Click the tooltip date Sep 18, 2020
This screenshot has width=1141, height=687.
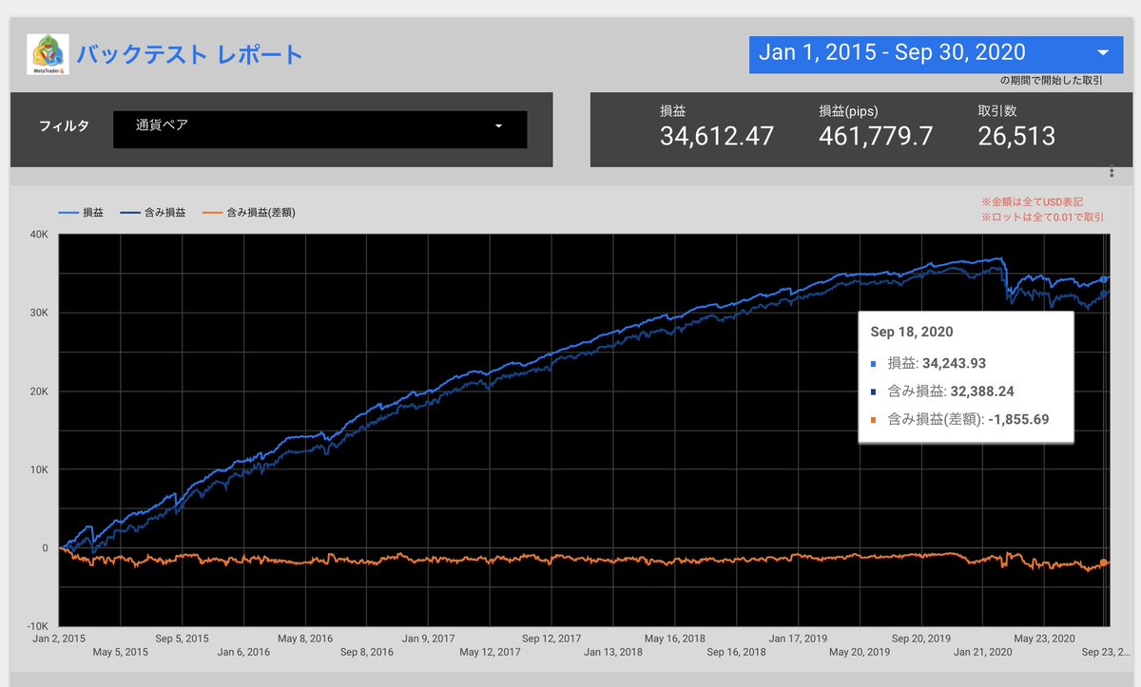point(912,333)
